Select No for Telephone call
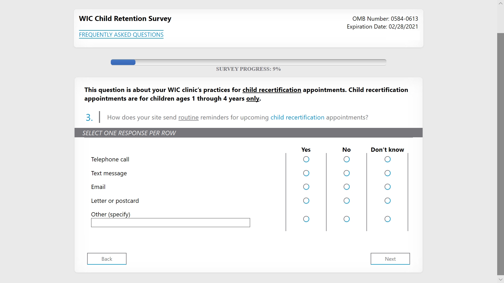 click(x=346, y=159)
